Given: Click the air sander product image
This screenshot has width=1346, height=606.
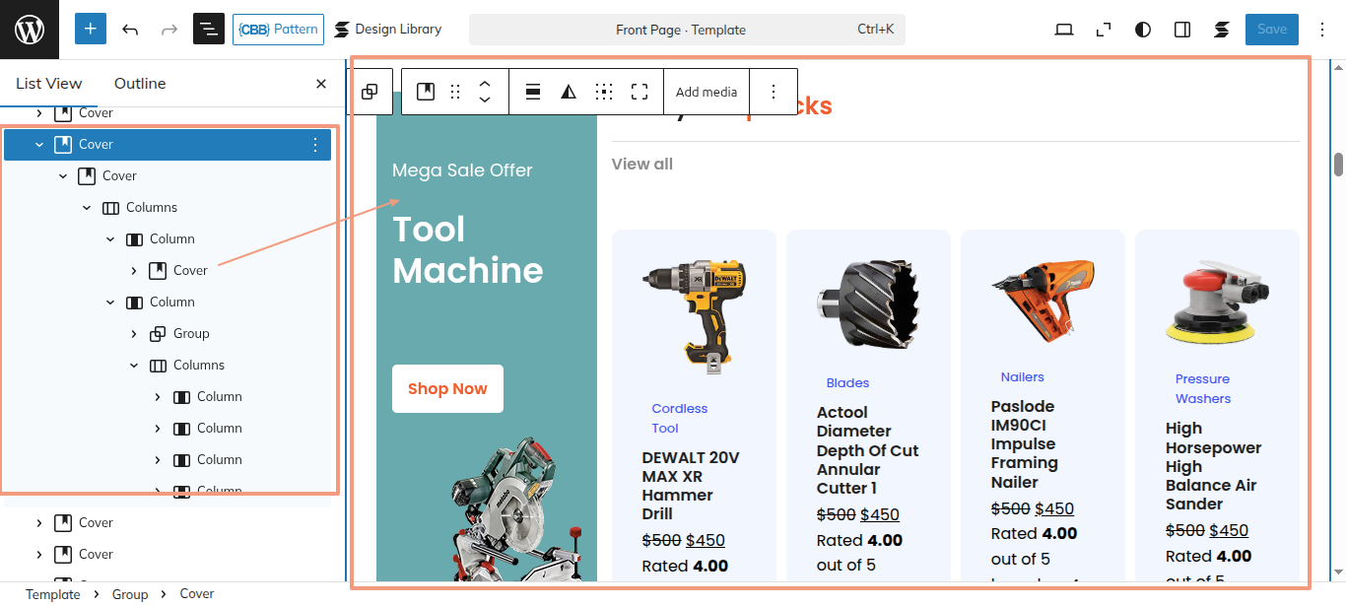Looking at the screenshot, I should point(1217,302).
